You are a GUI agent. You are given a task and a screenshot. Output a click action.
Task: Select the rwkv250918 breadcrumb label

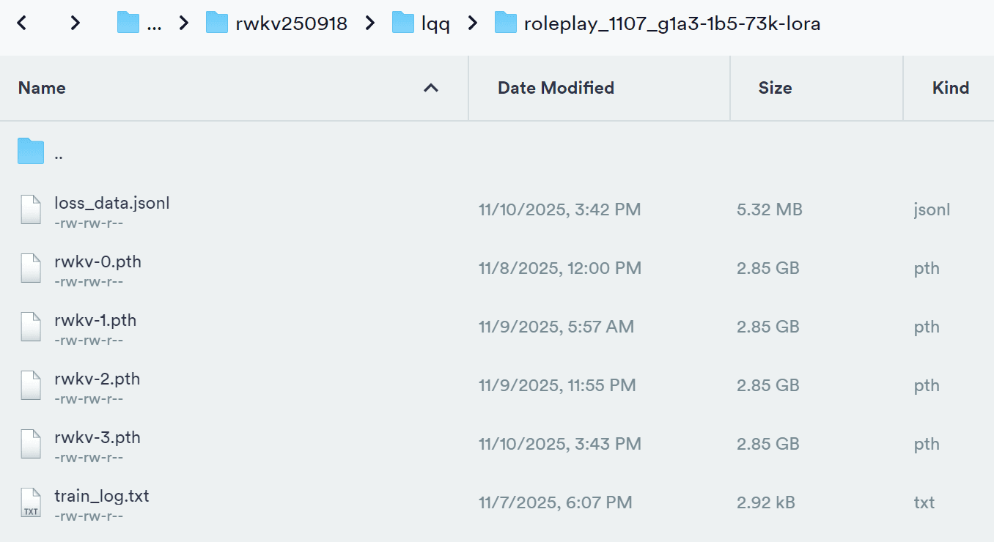click(x=290, y=23)
